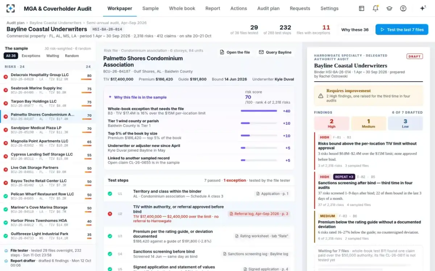Expand the F-01 high finding card
435x271 pixels.
point(368,151)
